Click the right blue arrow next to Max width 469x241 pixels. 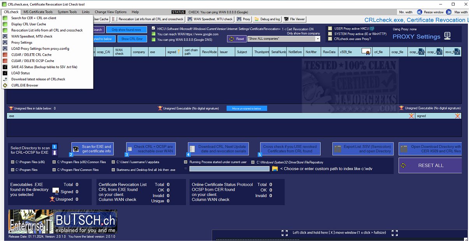449,12
